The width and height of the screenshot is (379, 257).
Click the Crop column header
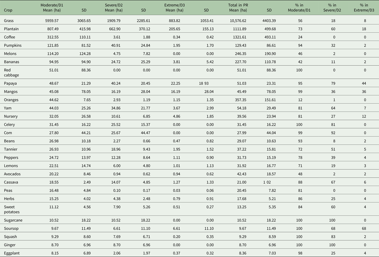coord(8,10)
